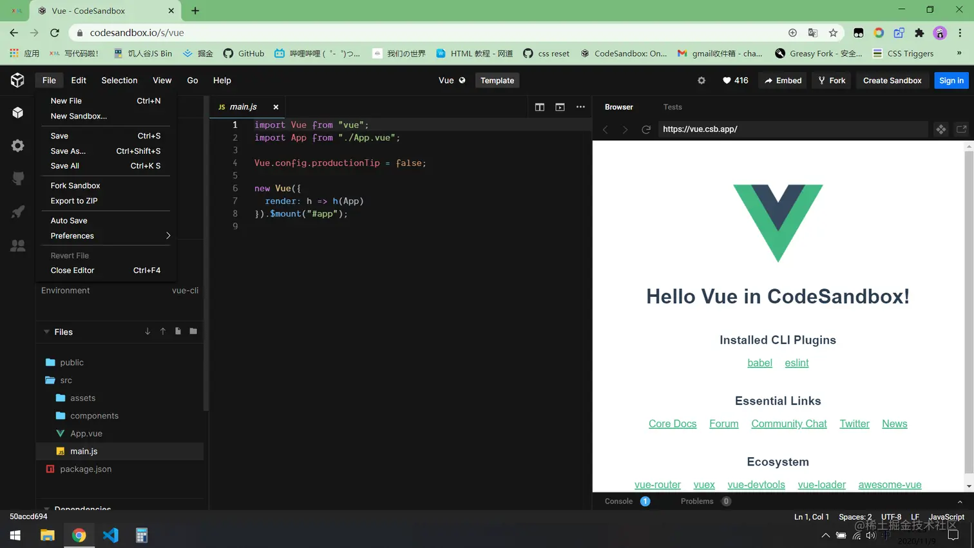Click the Sign in button
Viewport: 974px width, 548px height.
tap(951, 80)
